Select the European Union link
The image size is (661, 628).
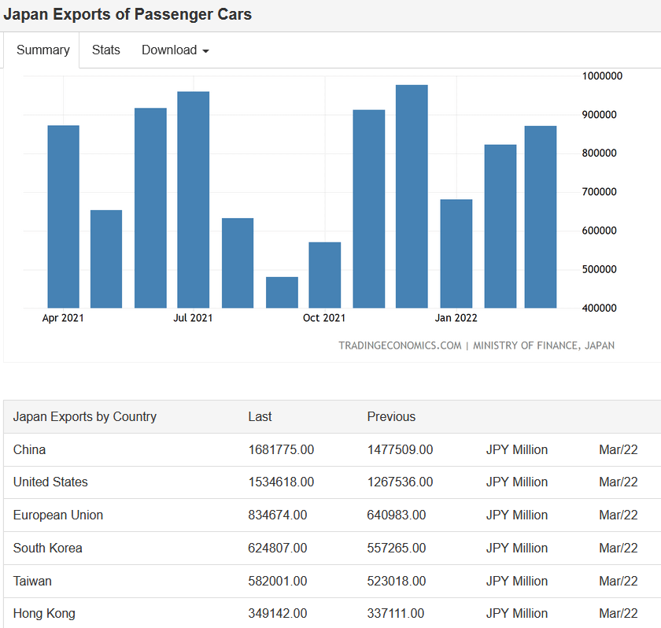[x=58, y=515]
